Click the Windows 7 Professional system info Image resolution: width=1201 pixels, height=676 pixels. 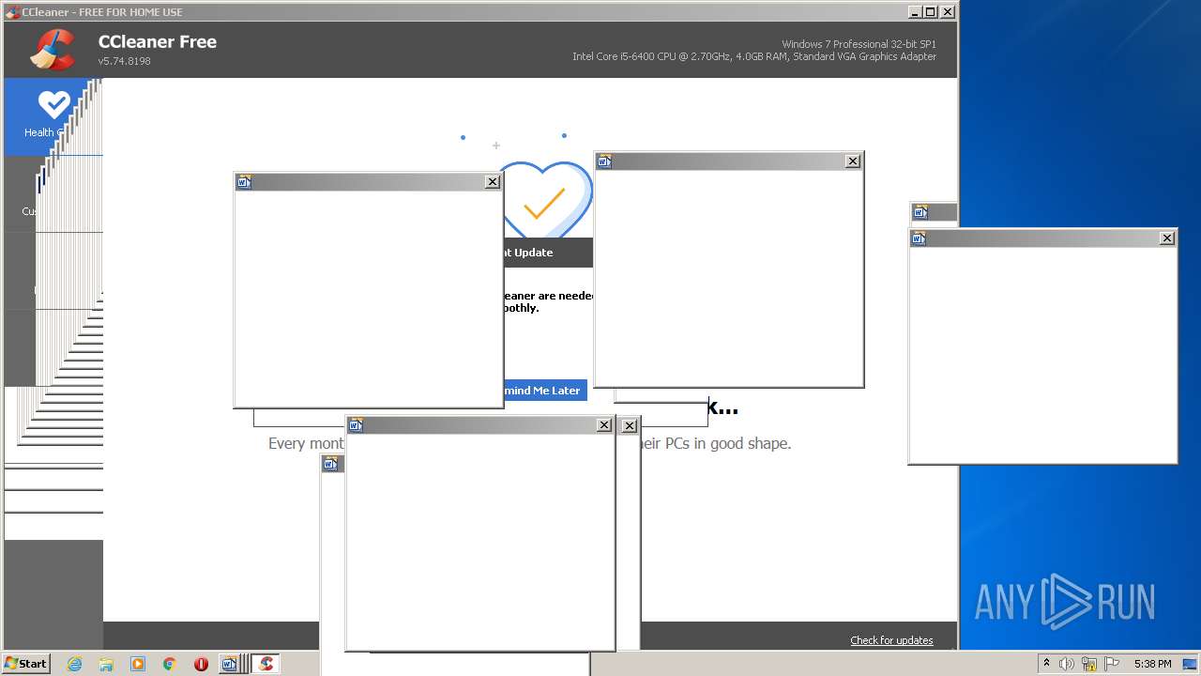tap(859, 44)
